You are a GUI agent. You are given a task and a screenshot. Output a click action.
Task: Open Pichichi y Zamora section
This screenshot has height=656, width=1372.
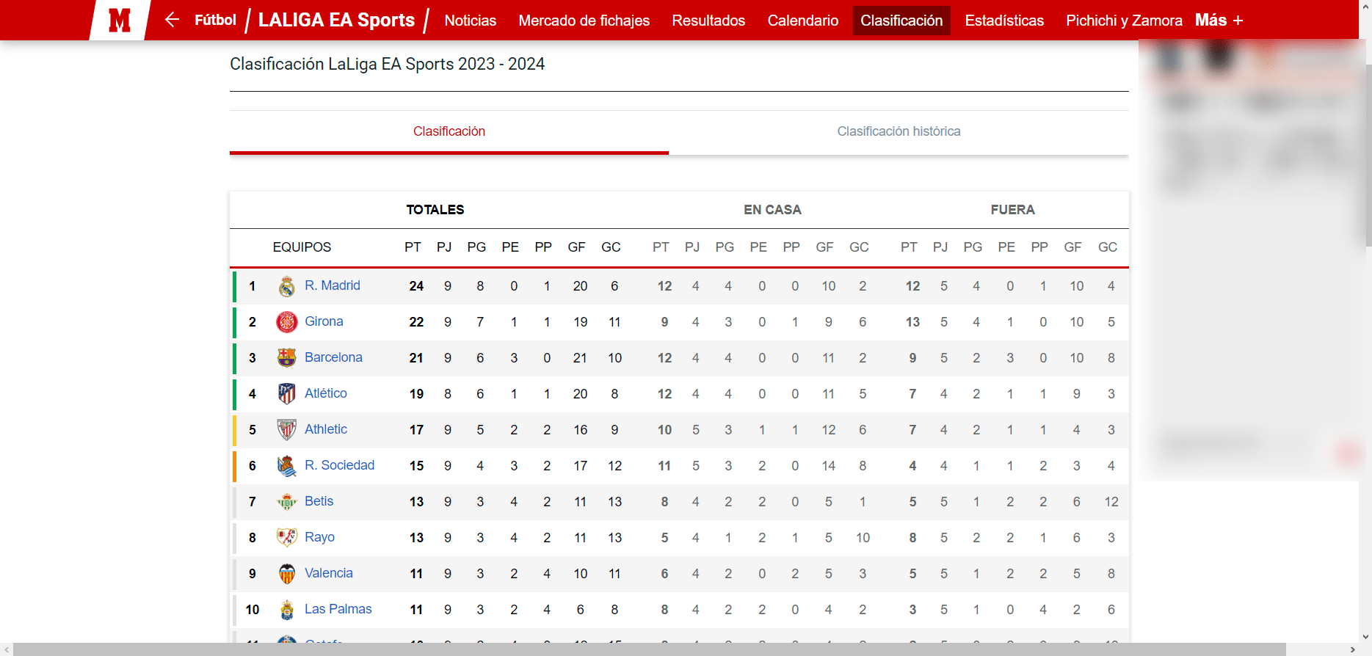click(1124, 21)
